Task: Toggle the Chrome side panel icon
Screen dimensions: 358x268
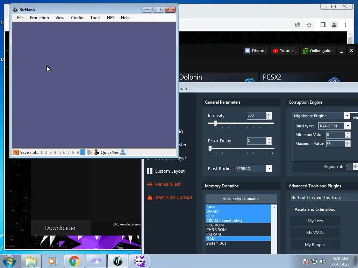Action: coord(323,25)
